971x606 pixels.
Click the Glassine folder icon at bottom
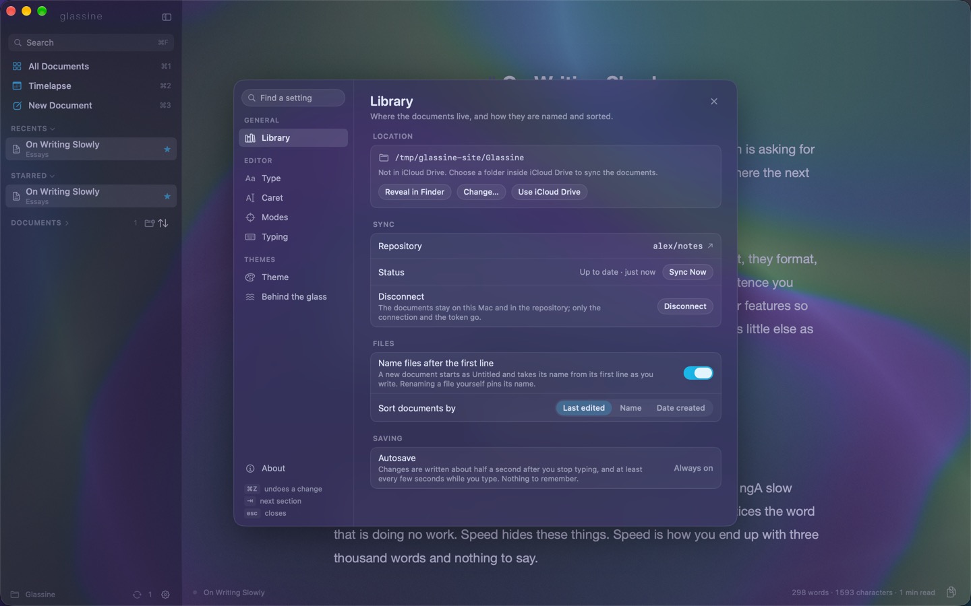[x=15, y=595]
